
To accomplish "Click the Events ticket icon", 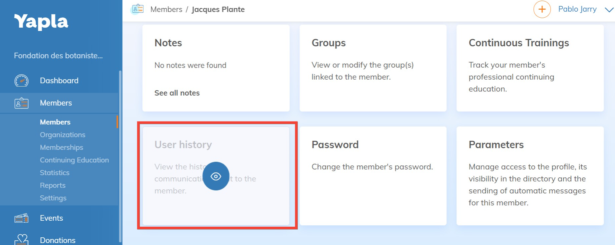I will [x=22, y=218].
